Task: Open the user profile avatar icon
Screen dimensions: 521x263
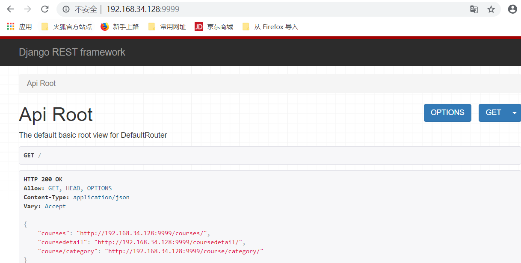Action: click(512, 9)
